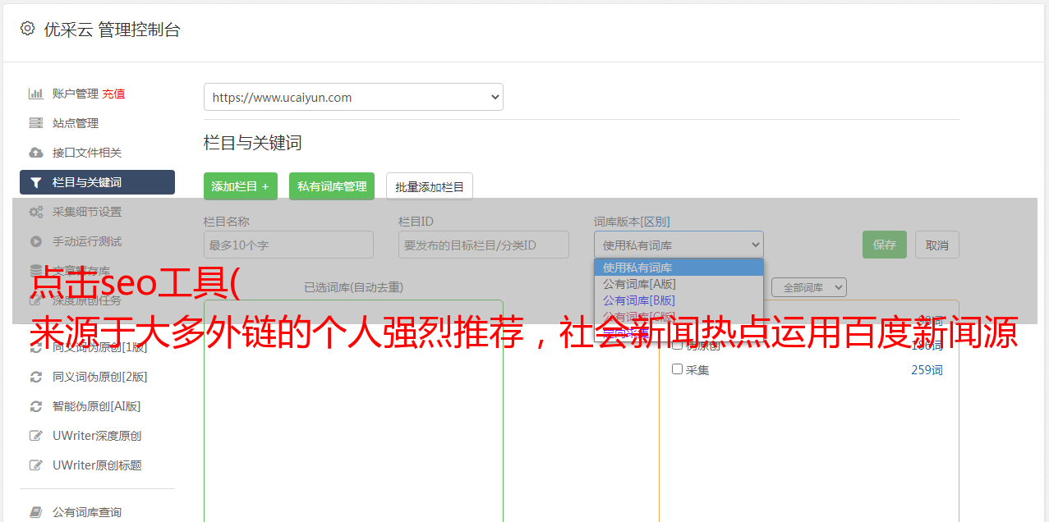Click the 取消 button

click(x=937, y=245)
